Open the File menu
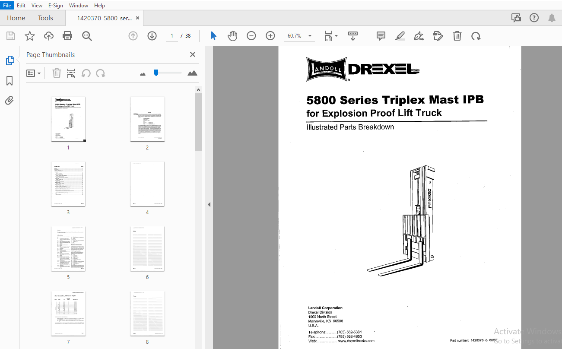Image resolution: width=562 pixels, height=349 pixels. 7,6
